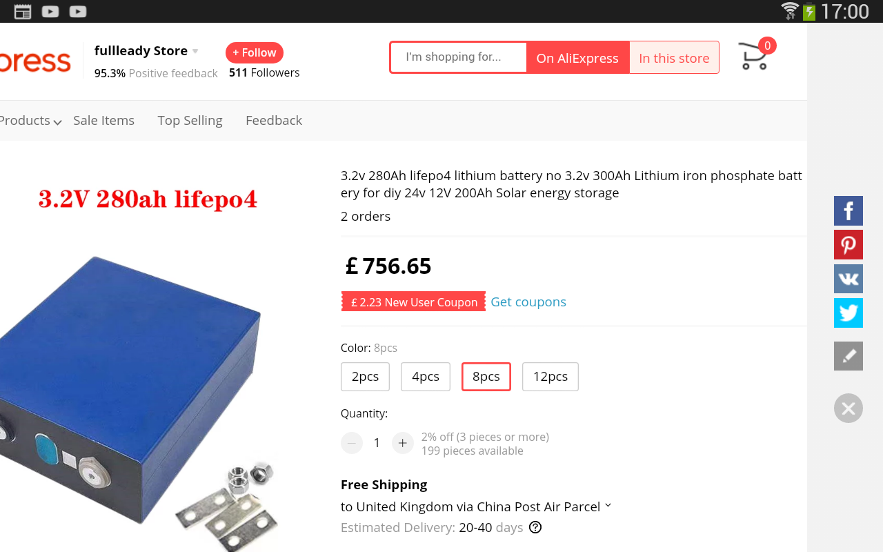Expand the fullleady Store dropdown arrow

[x=195, y=51]
